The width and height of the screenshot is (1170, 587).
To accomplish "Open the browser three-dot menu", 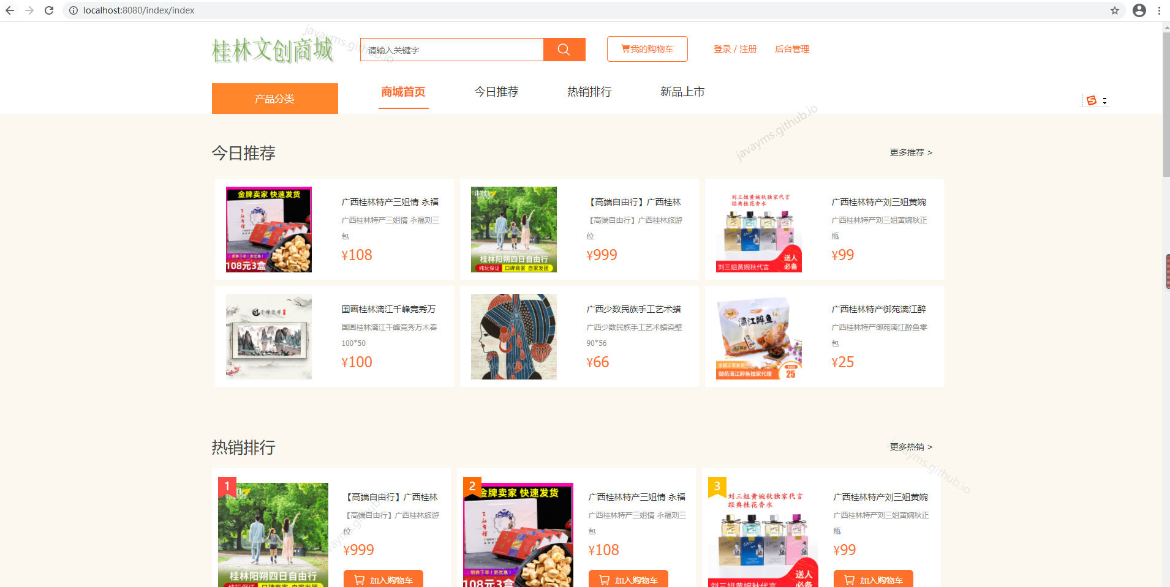I will pos(1159,10).
